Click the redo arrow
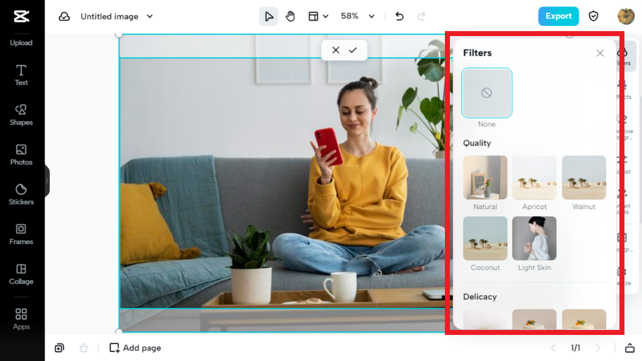Image resolution: width=642 pixels, height=361 pixels. (421, 17)
